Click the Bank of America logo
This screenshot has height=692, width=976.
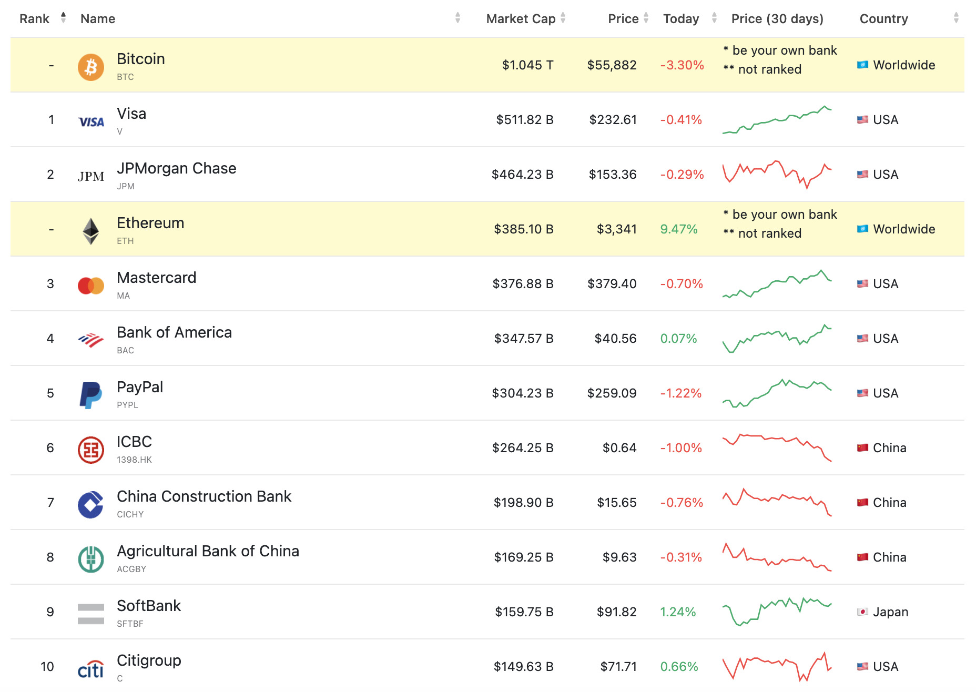[x=91, y=341]
